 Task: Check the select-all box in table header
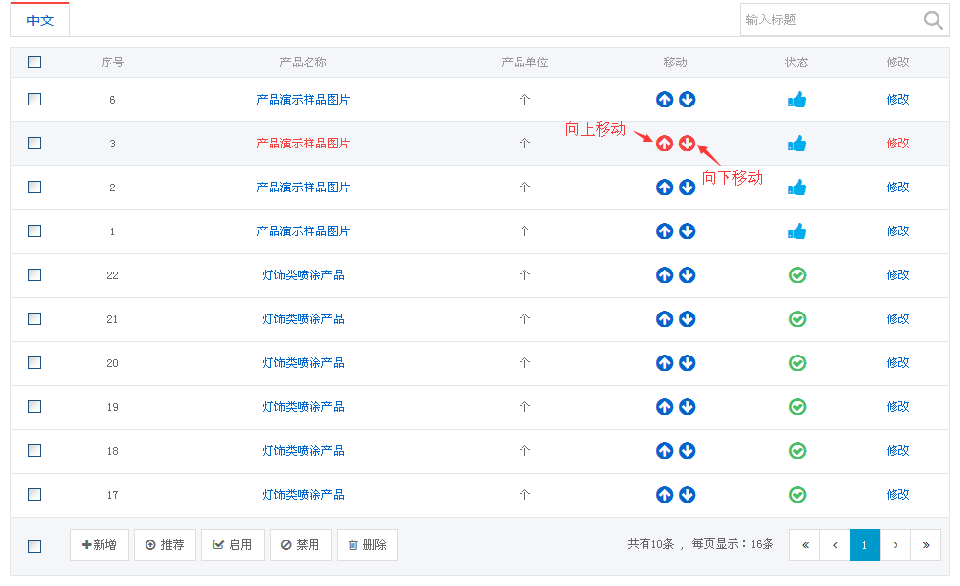point(35,63)
